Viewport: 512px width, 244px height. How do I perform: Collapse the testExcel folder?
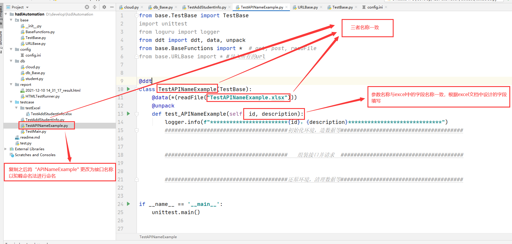(16, 108)
